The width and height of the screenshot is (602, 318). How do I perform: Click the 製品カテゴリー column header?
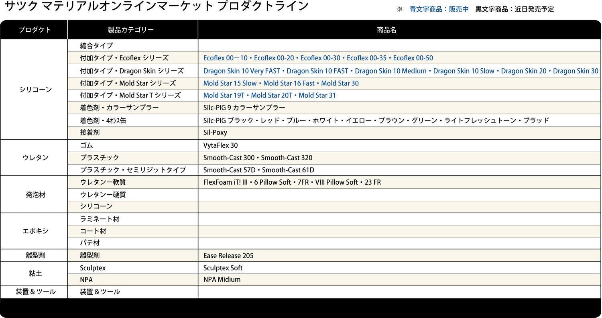131,30
